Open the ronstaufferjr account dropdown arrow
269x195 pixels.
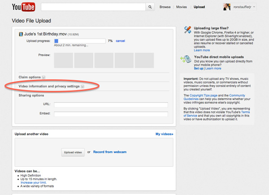click(x=254, y=7)
